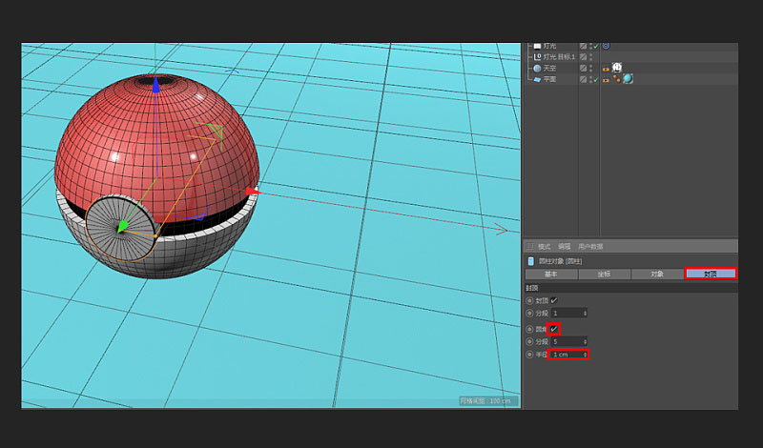763x448 pixels.
Task: Click stepper arrows on caps 分段 value 1
Action: (x=585, y=313)
